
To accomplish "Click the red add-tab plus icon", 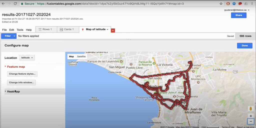I will [113, 30].
